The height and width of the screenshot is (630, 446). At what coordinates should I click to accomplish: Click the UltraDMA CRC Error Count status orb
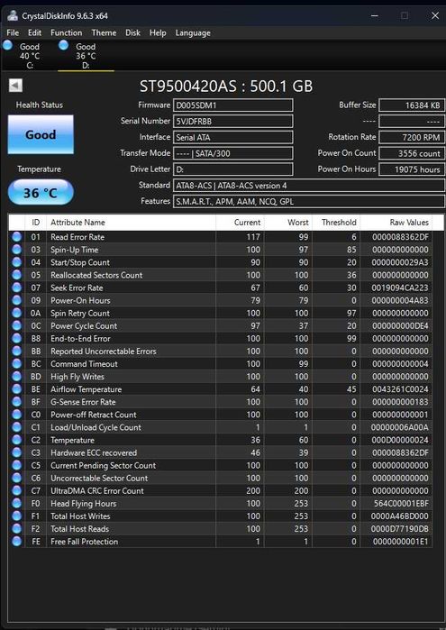16,490
